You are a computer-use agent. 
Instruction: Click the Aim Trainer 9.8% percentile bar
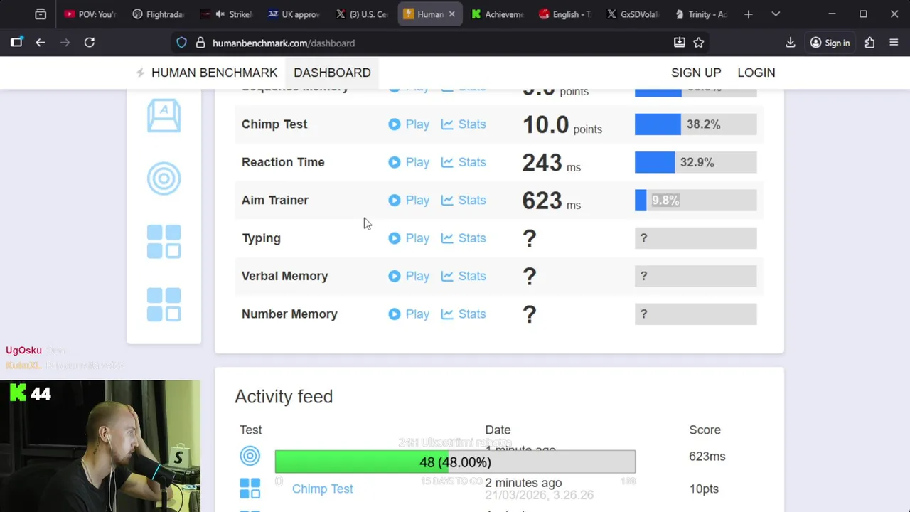click(695, 200)
